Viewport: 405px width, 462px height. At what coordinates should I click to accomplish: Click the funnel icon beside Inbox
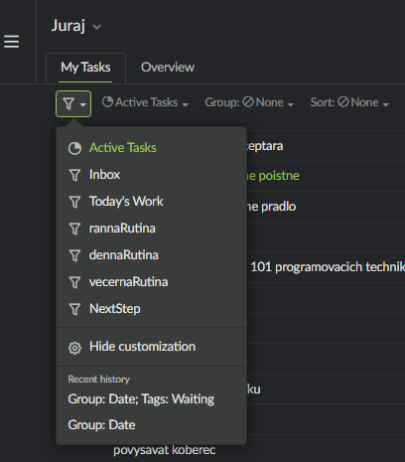coord(74,175)
